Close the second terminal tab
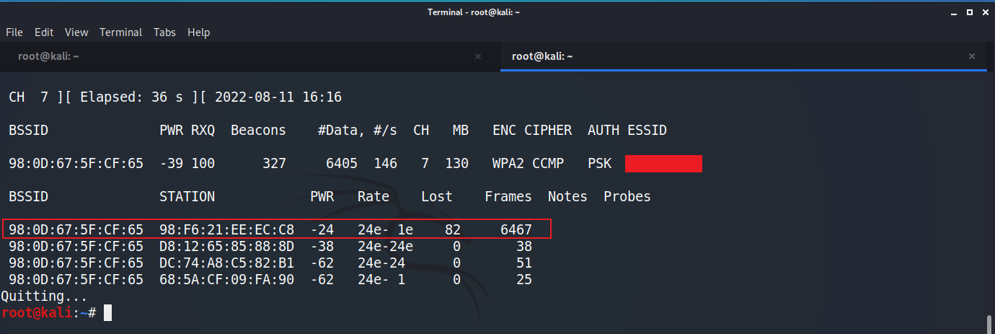The image size is (995, 334). [972, 56]
